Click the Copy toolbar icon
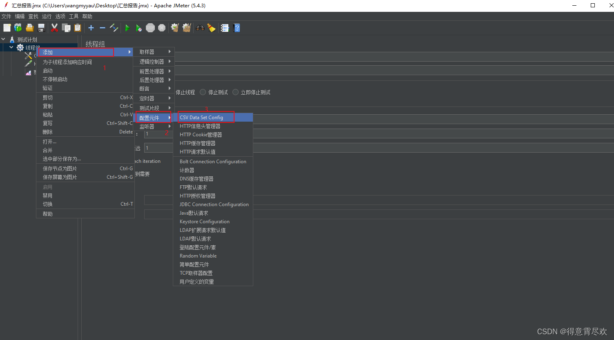This screenshot has width=614, height=340. [x=66, y=28]
